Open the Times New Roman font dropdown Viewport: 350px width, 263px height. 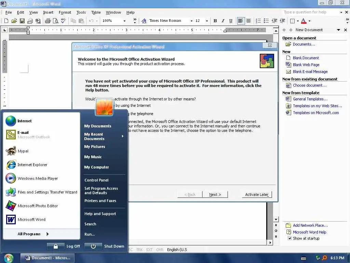click(x=191, y=21)
